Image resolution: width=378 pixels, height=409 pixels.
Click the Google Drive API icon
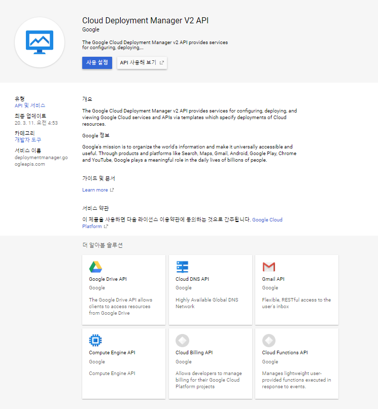(95, 267)
